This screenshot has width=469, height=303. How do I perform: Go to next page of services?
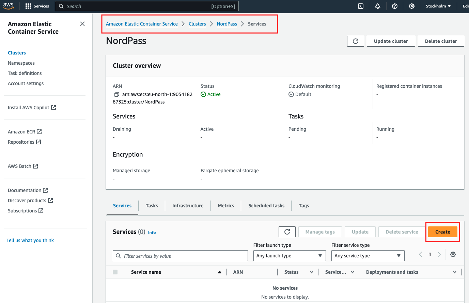coord(439,254)
